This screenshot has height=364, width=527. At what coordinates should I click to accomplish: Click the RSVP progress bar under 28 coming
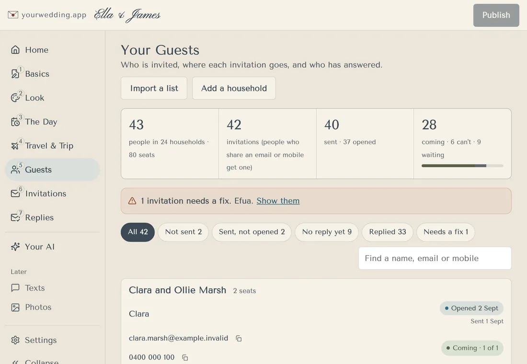[462, 166]
